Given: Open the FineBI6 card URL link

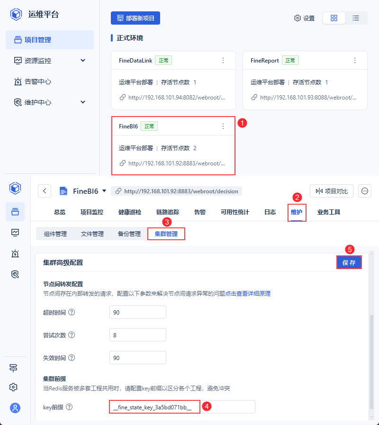Looking at the screenshot, I should [x=177, y=163].
